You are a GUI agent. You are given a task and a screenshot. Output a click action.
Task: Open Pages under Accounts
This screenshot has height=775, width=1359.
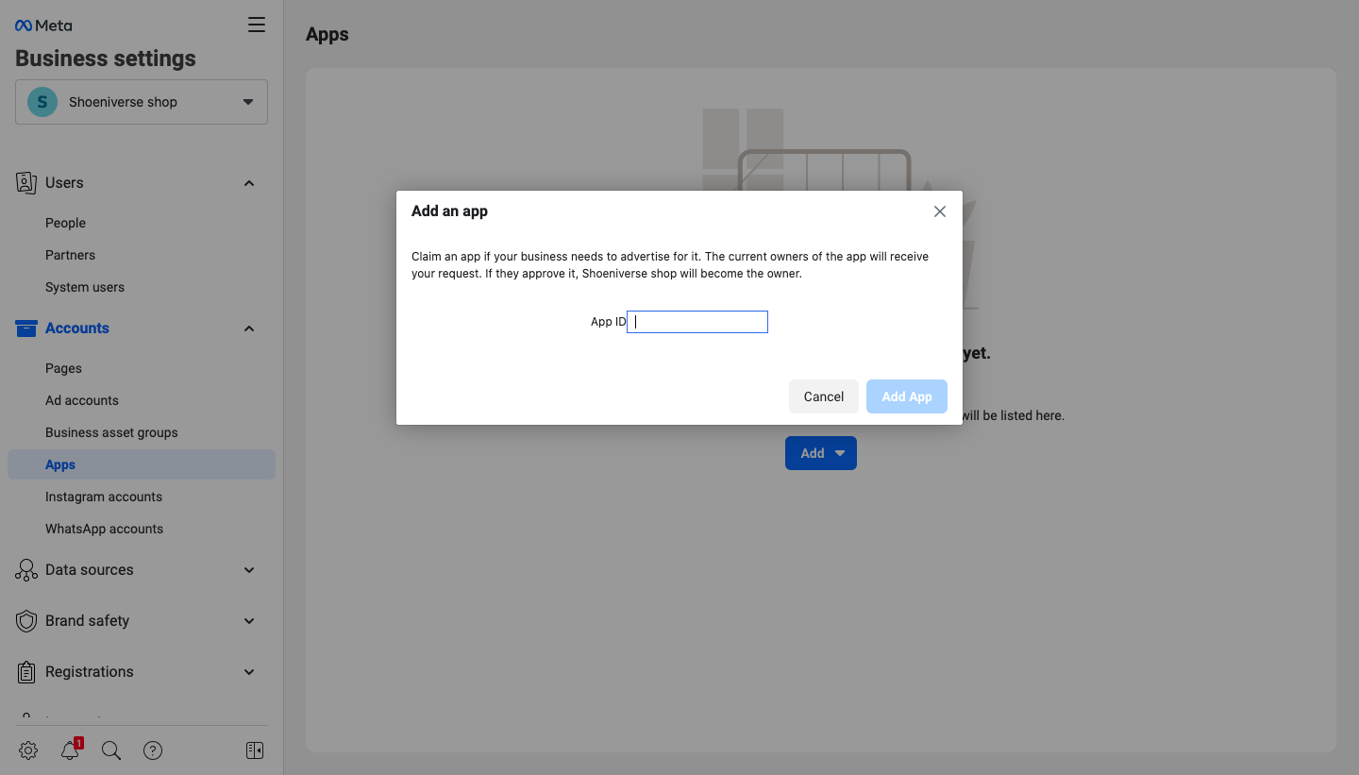coord(63,368)
